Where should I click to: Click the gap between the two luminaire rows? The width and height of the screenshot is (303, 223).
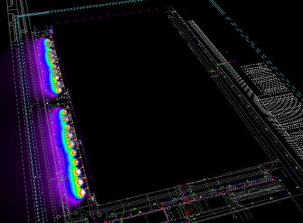56,101
